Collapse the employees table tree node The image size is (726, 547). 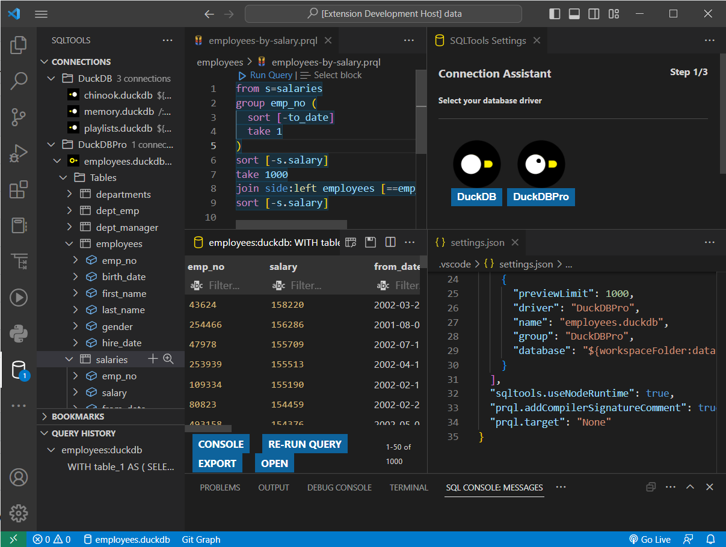[70, 244]
